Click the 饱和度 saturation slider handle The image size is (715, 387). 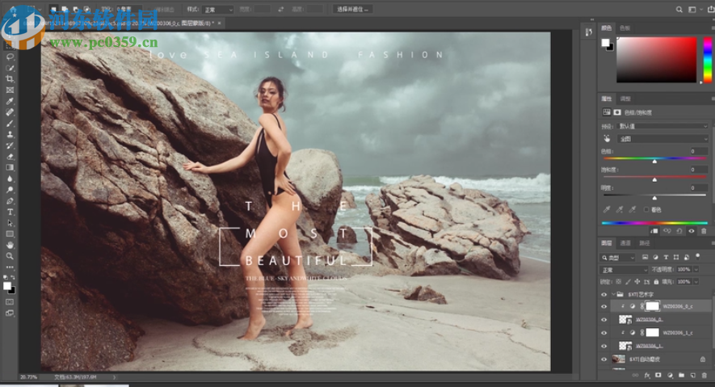654,179
